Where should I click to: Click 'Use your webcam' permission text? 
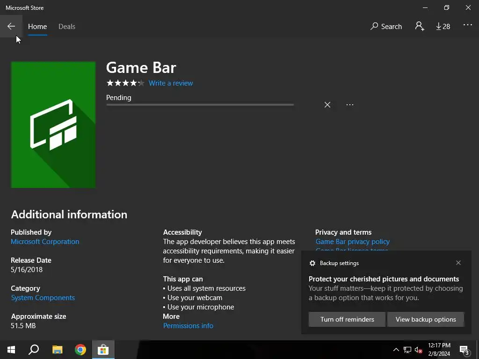pyautogui.click(x=195, y=298)
